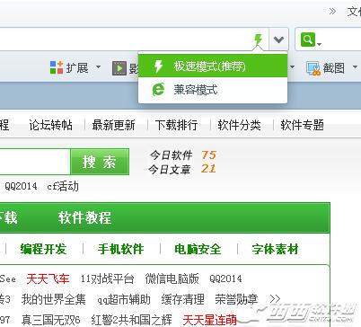Open the 软件分类 navigation link
Image resolution: width=361 pixels, height=327 pixels.
click(239, 125)
